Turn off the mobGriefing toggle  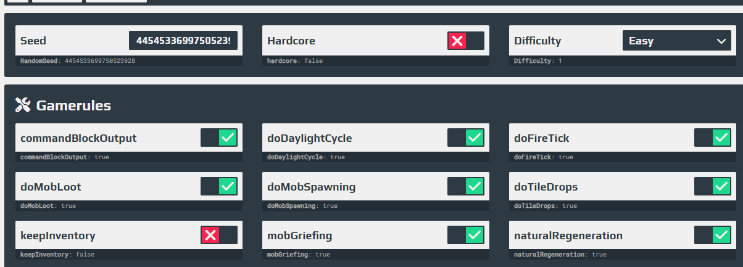coord(466,235)
